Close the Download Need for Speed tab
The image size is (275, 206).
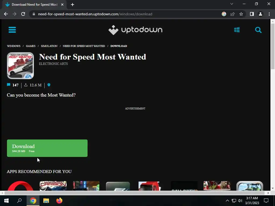62,5
